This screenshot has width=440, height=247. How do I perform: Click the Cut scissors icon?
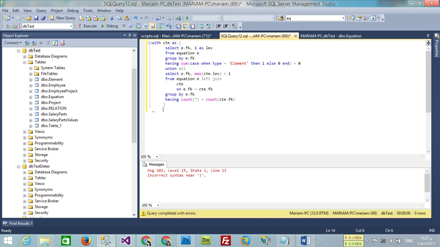click(112, 18)
